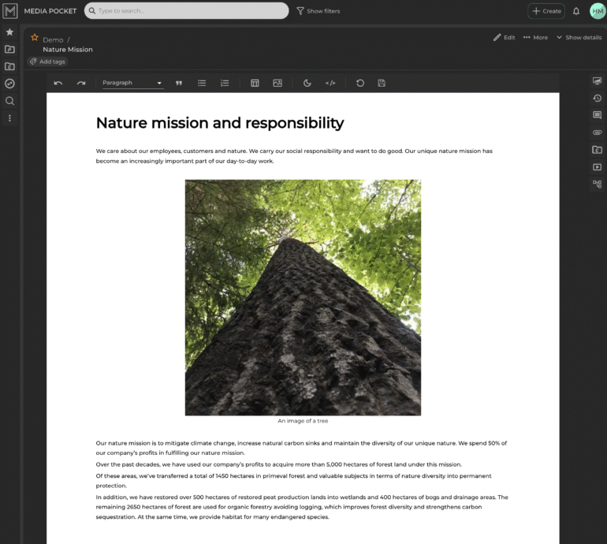The image size is (607, 544).
Task: Open the C folder panel in right sidebar
Action: (598, 150)
